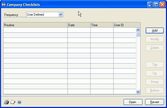Screen dimensions: 167x108
Task: Click the Revert button
Action: [x=155, y=102]
